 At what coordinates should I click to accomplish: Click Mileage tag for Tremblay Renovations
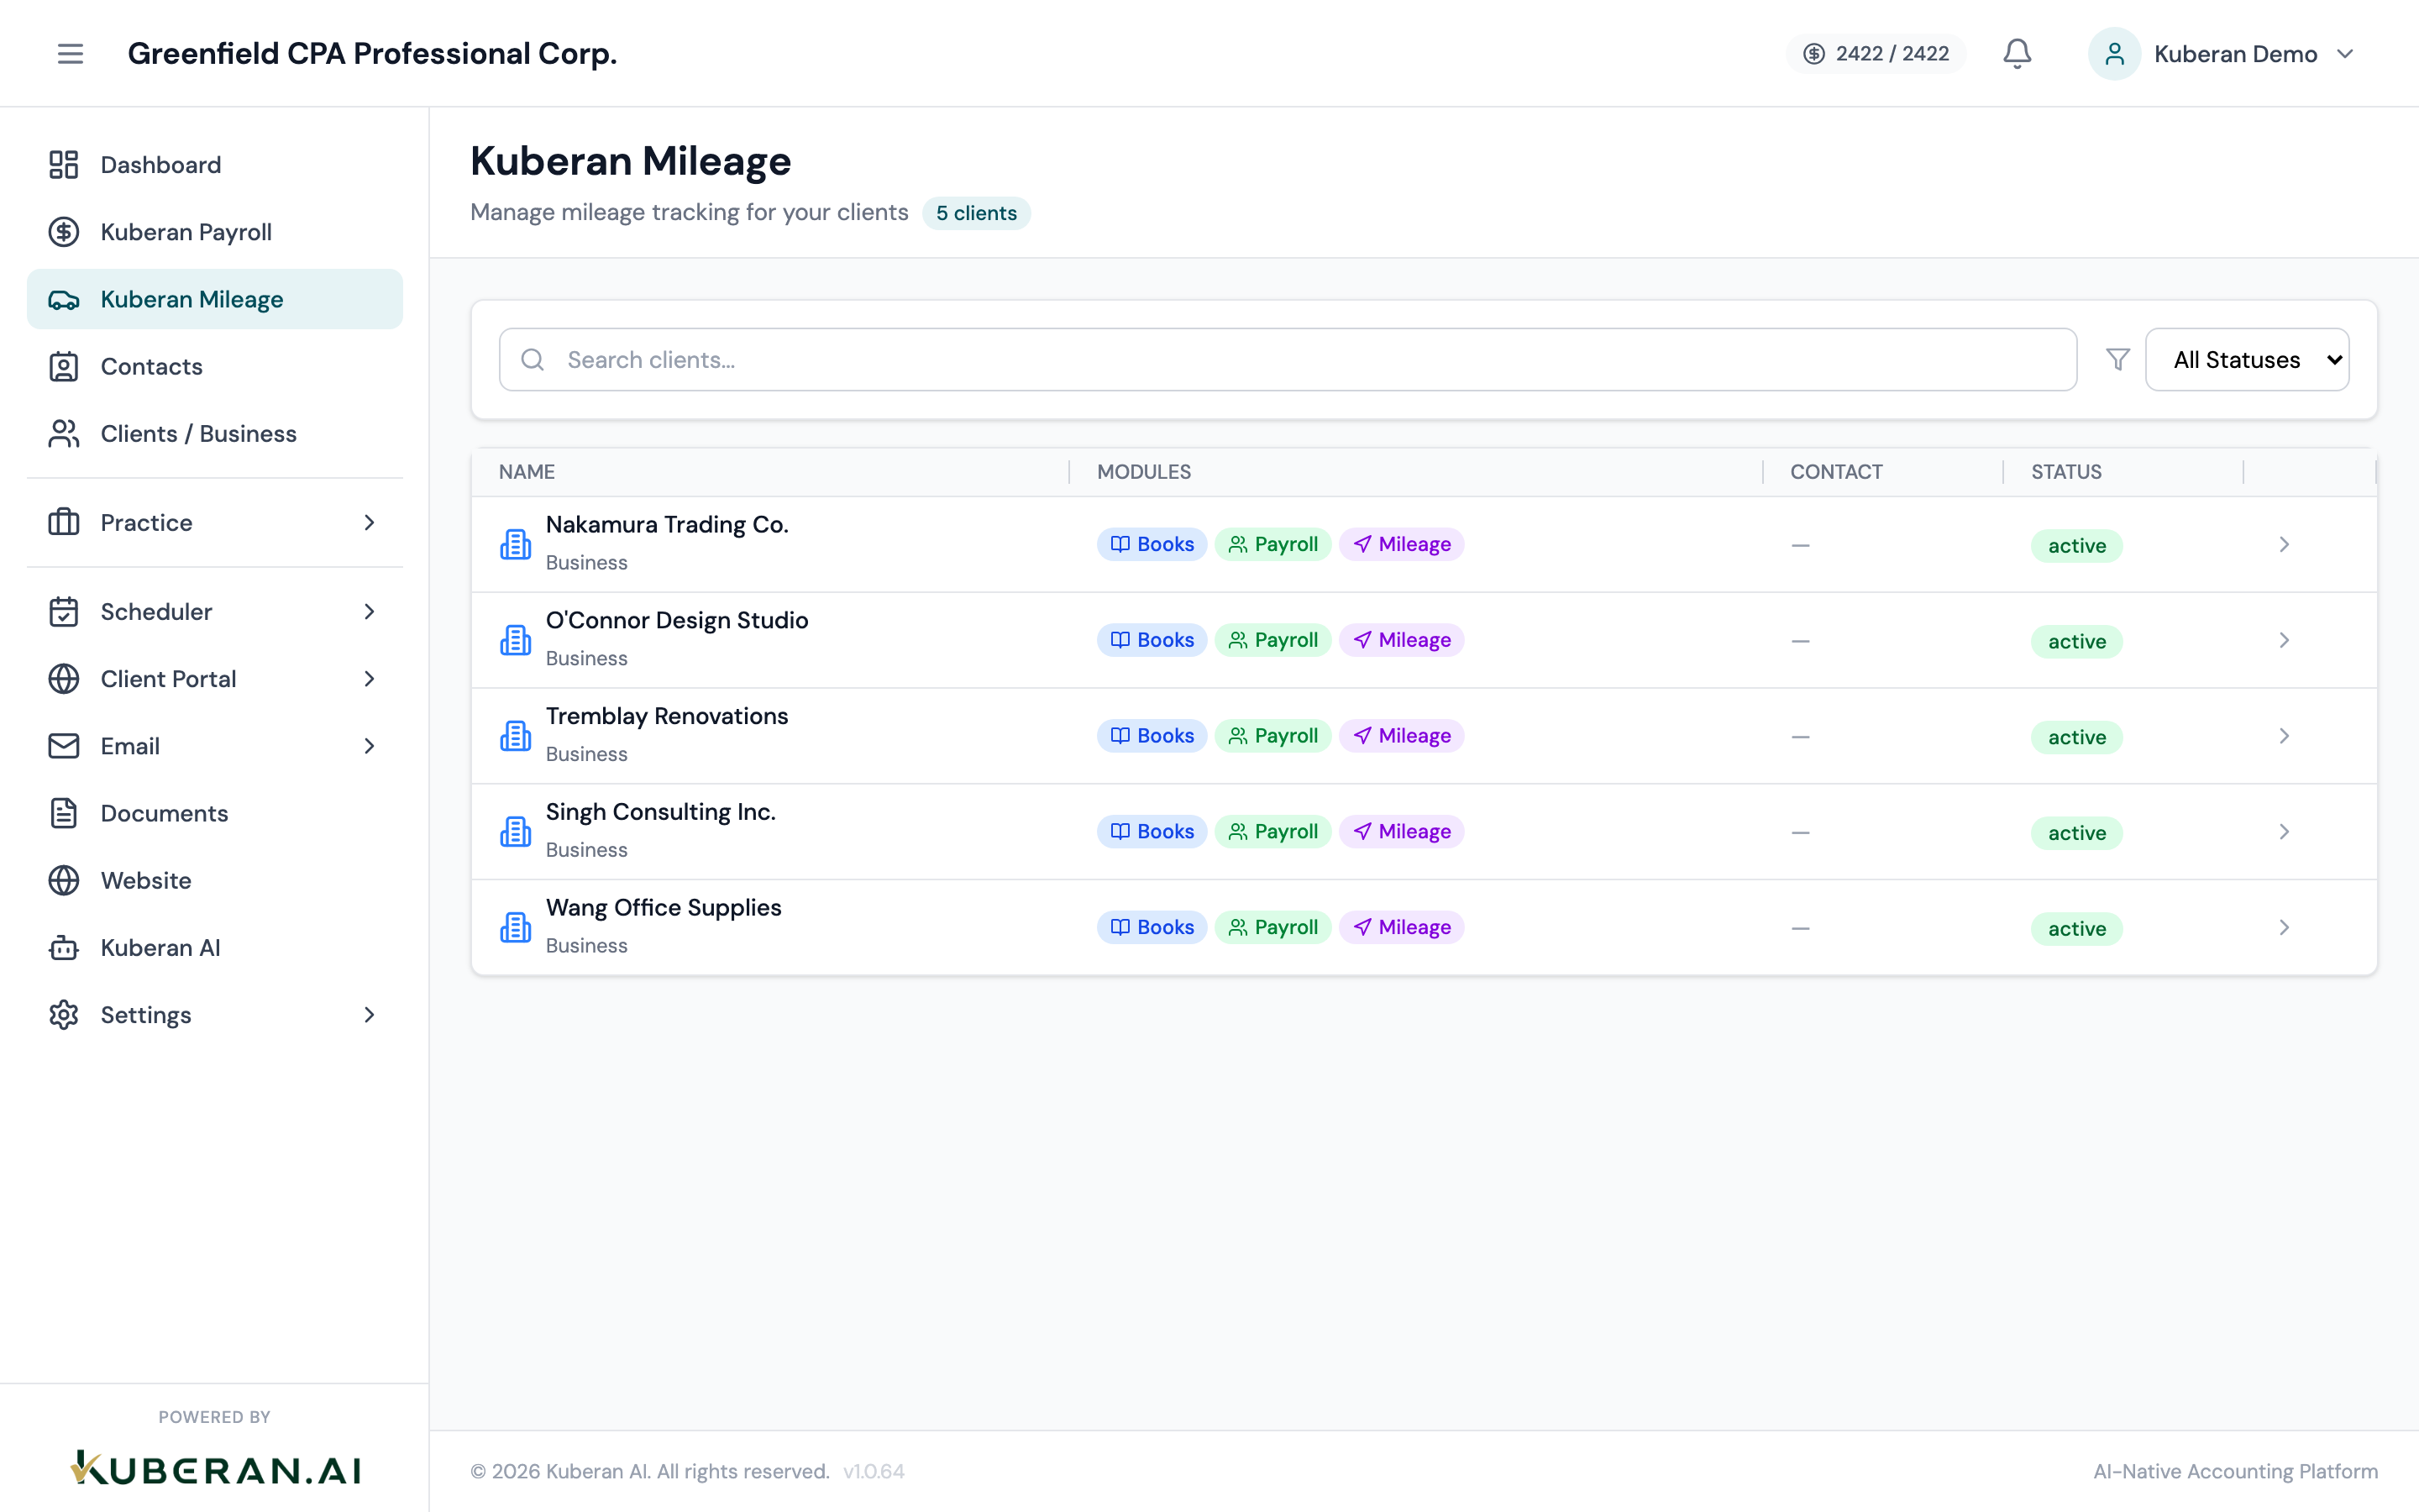[1401, 736]
